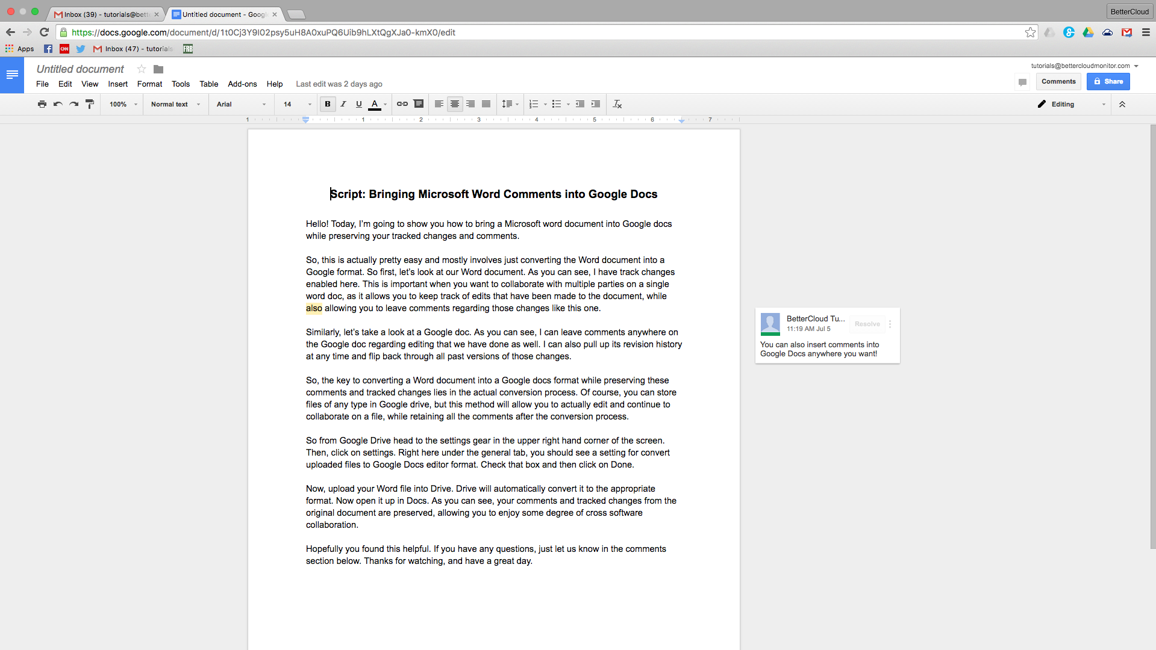Viewport: 1156px width, 650px height.
Task: Click the vertical page scrollbar
Action: point(1152,337)
